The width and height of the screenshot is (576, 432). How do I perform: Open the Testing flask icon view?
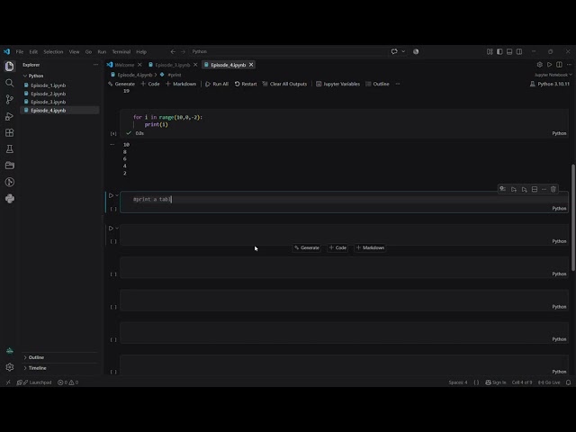pos(10,149)
